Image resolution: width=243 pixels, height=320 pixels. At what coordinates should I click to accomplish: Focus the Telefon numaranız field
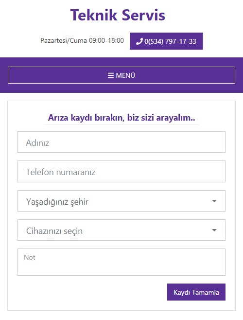point(121,171)
